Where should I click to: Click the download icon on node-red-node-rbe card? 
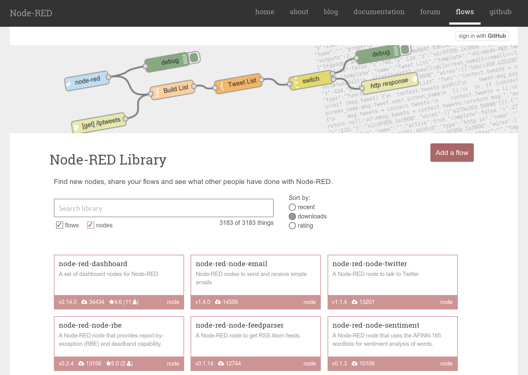tap(81, 364)
